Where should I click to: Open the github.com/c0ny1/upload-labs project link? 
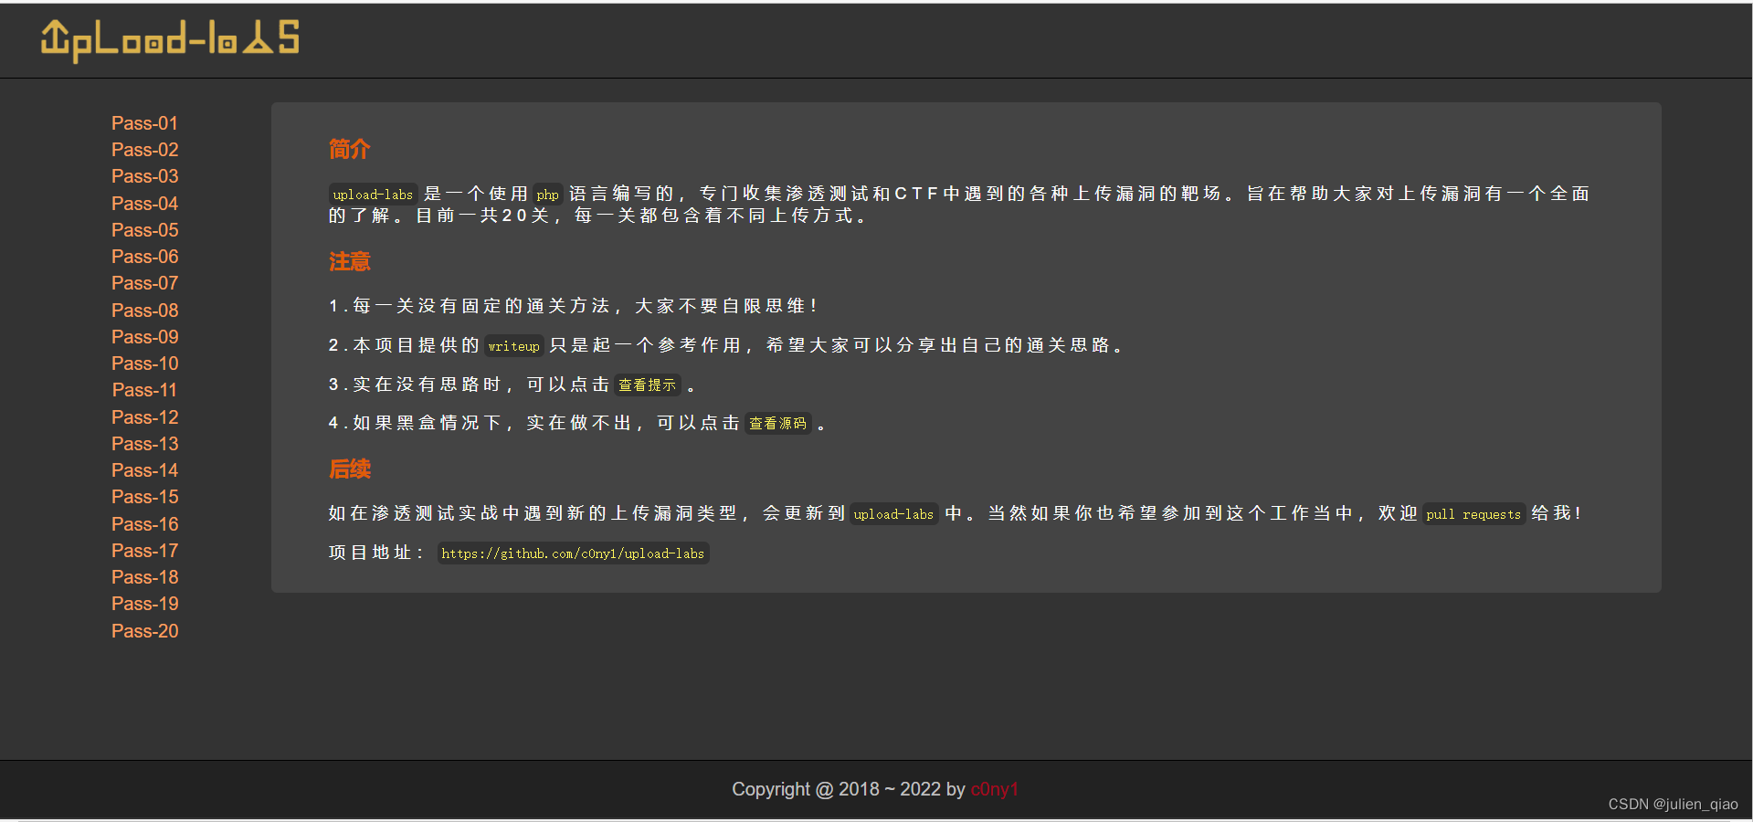tap(573, 553)
